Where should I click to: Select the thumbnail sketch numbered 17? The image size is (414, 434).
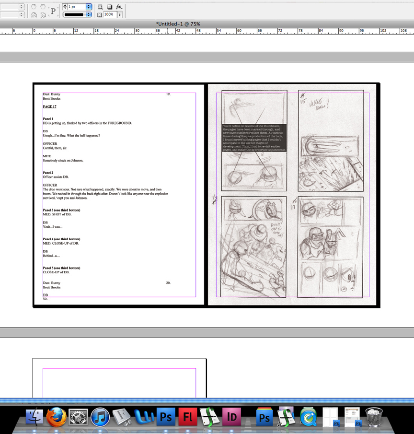click(x=330, y=247)
